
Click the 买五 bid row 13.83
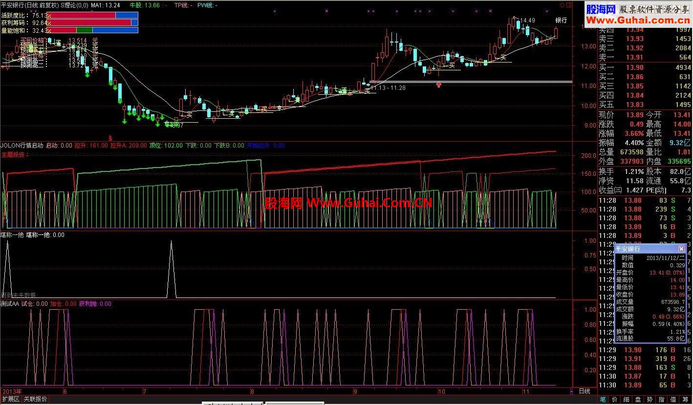(x=645, y=105)
